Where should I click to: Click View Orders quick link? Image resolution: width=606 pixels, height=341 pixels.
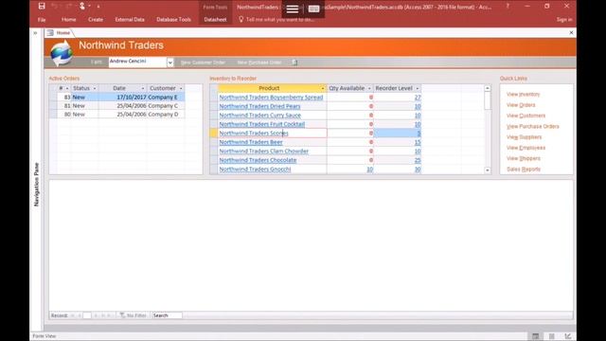click(x=521, y=105)
